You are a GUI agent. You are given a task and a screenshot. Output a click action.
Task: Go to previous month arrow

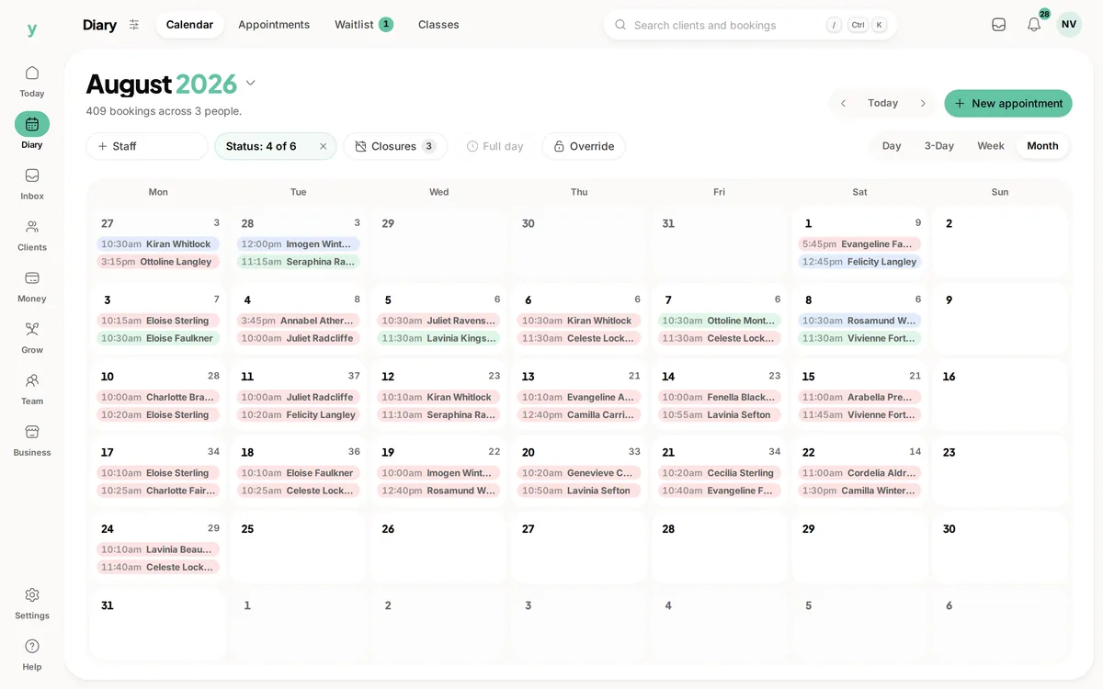point(843,103)
